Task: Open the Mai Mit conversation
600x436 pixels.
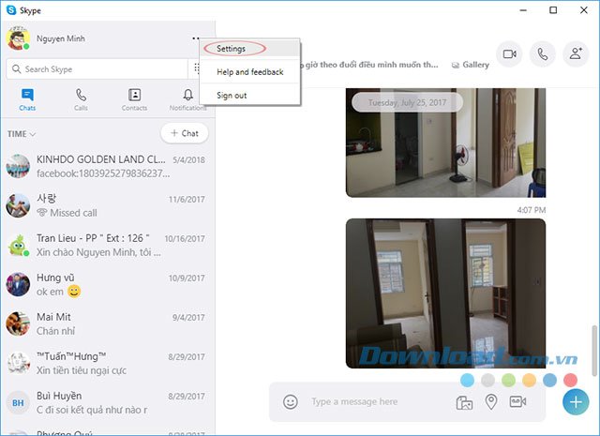Action: tap(108, 323)
